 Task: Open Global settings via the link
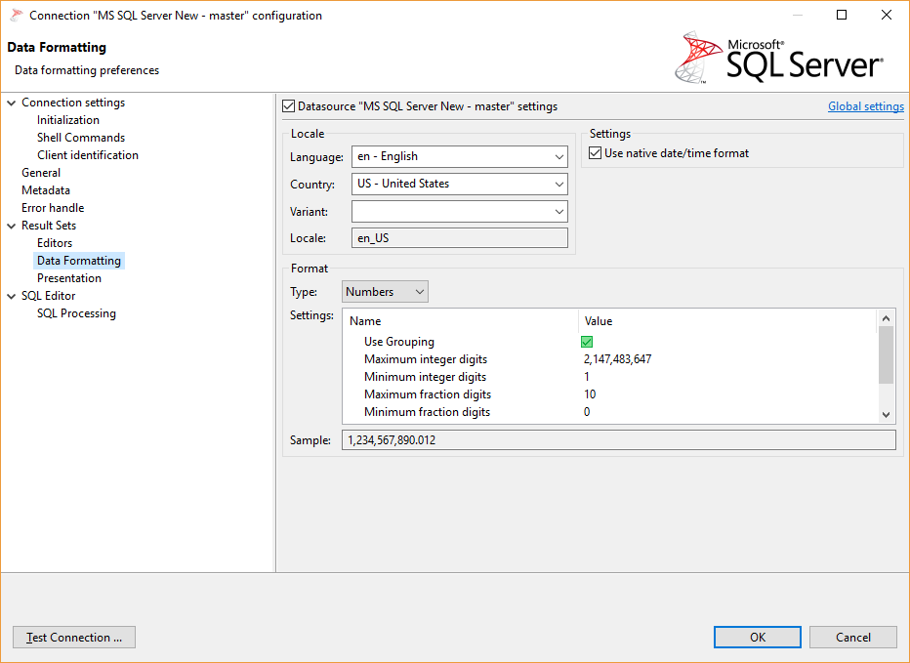(x=865, y=105)
